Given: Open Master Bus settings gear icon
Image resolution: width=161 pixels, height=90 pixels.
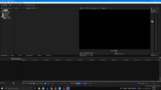Looking at the screenshot, I should click(x=151, y=8).
